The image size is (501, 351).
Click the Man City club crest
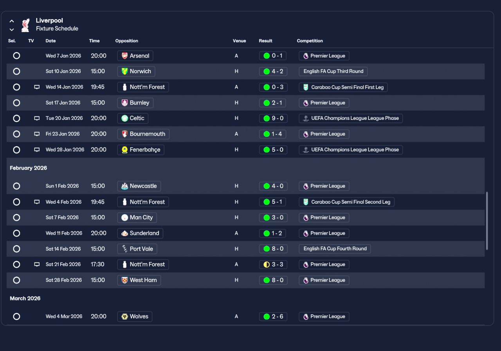coord(124,217)
